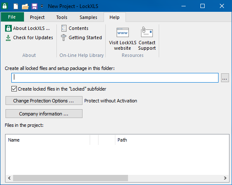Viewport: 232px width, 185px height.
Task: Click the new project icon in title bar
Action: (16, 6)
